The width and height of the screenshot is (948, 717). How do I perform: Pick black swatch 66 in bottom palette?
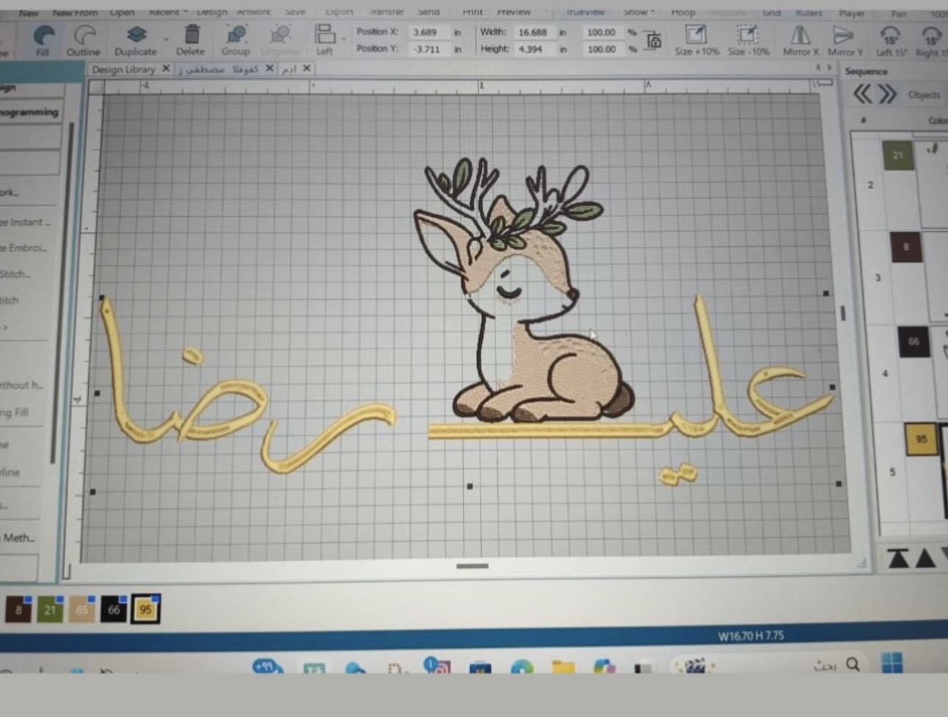point(113,610)
